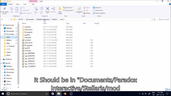Click the Refresh button
The width and height of the screenshot is (171, 96).
pos(154,19)
